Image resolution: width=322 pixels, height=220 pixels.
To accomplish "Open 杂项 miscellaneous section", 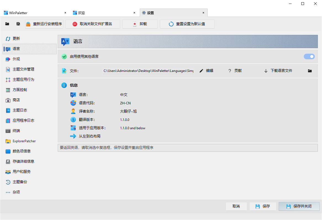I will click(30, 192).
